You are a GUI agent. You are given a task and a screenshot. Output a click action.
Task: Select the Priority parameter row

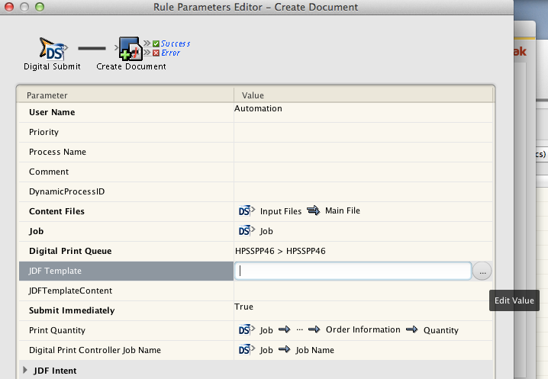click(x=44, y=132)
